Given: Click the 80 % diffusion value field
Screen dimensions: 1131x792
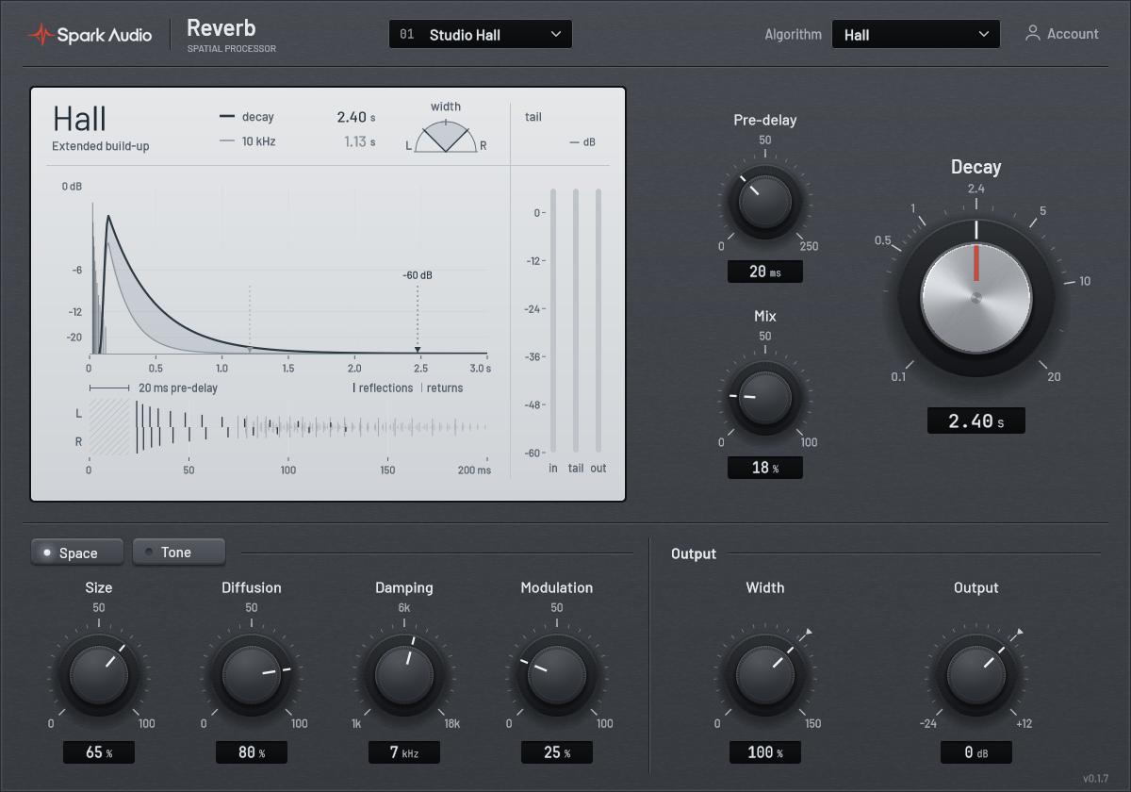Looking at the screenshot, I should [251, 752].
